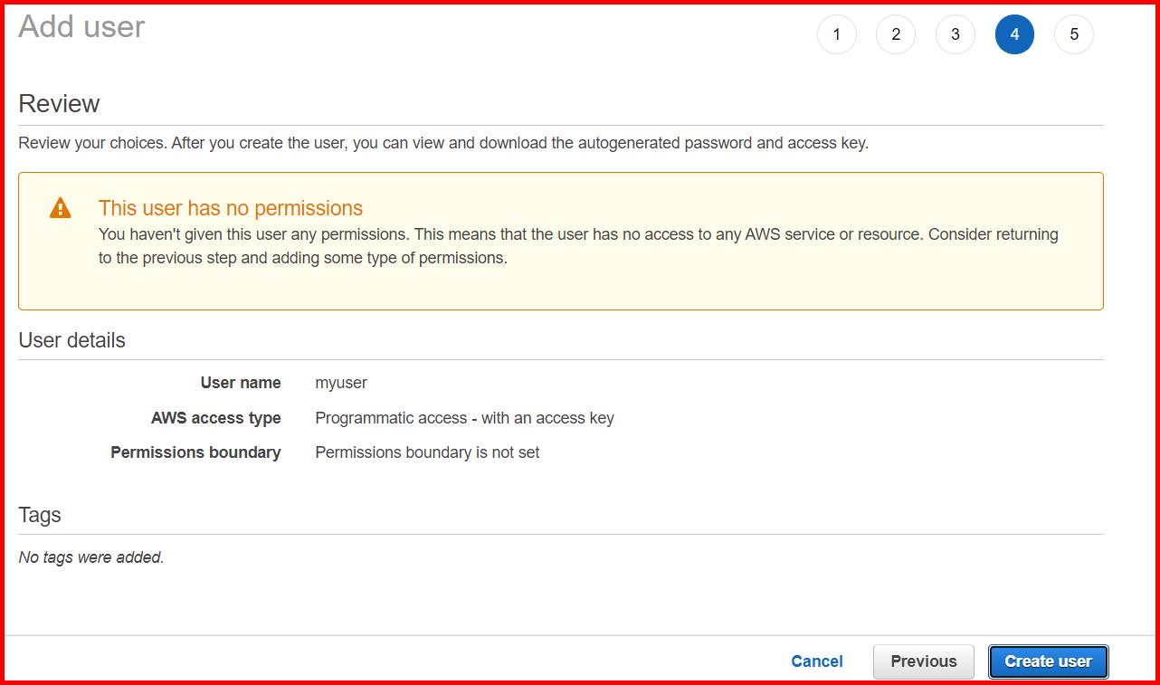This screenshot has width=1160, height=685.
Task: Click the Previous button
Action: point(923,661)
